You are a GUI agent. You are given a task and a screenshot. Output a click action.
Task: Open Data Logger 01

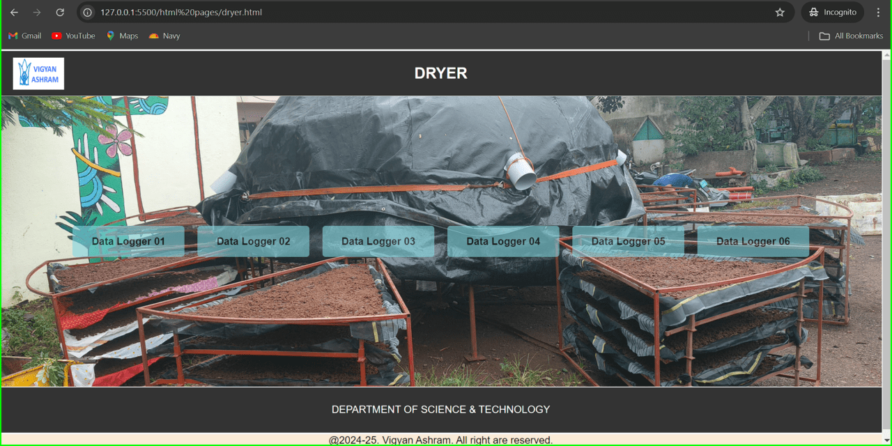pyautogui.click(x=128, y=241)
